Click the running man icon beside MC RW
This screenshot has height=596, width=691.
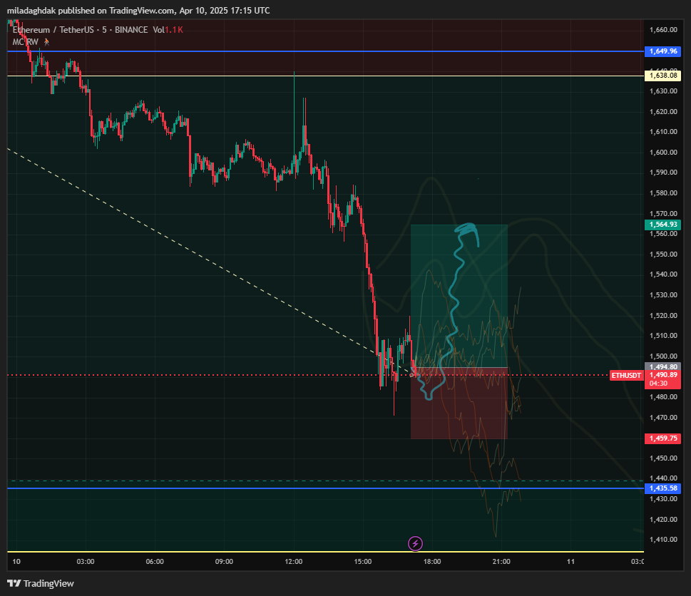coord(46,42)
